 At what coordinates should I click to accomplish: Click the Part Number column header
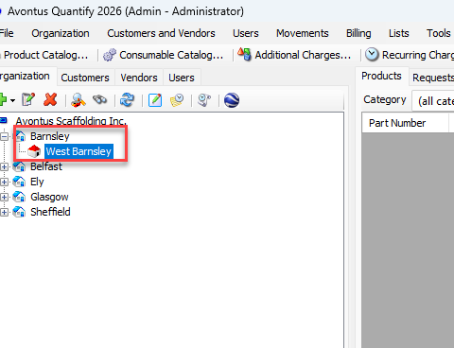click(405, 123)
